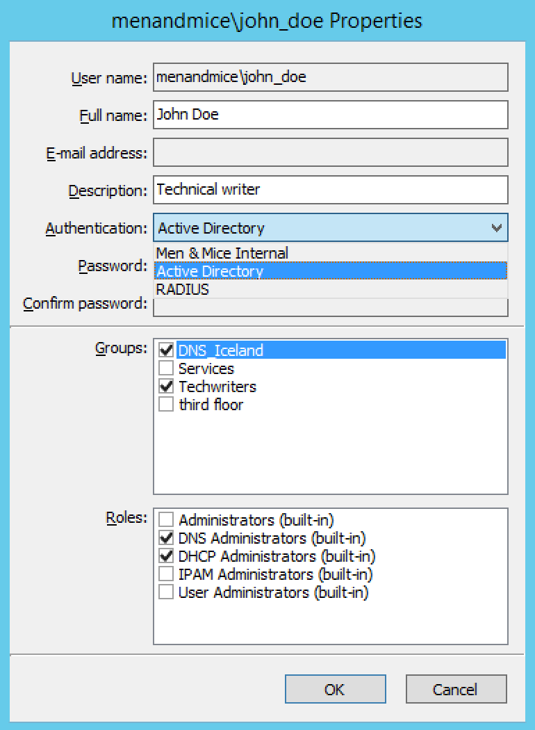Uncheck the DNS_Iceland group checkbox
Viewport: 535px width, 730px height.
pos(166,350)
